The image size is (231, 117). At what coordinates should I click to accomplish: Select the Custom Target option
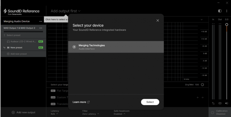tap(59, 97)
